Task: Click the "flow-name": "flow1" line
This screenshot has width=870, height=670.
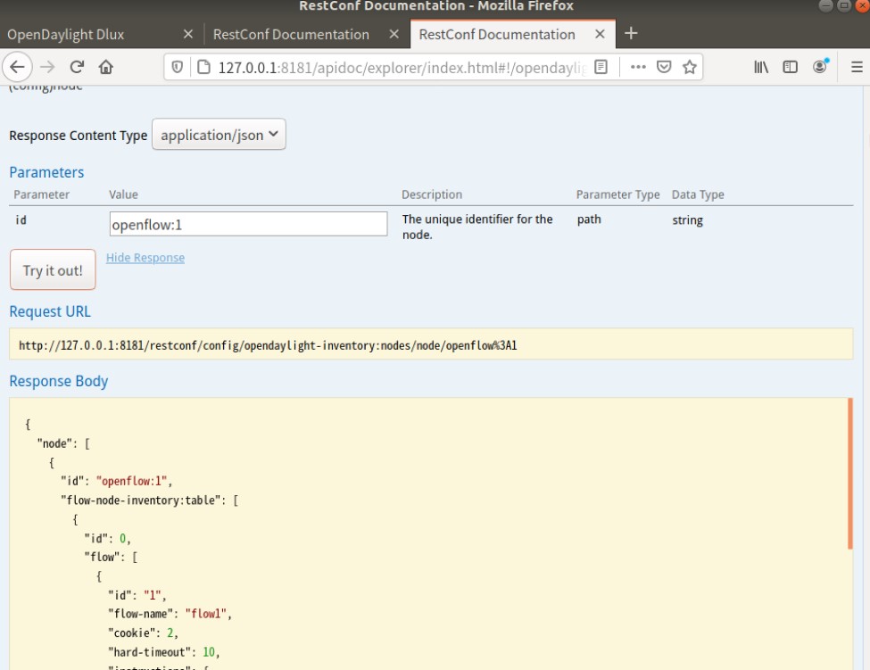Action: click(170, 614)
